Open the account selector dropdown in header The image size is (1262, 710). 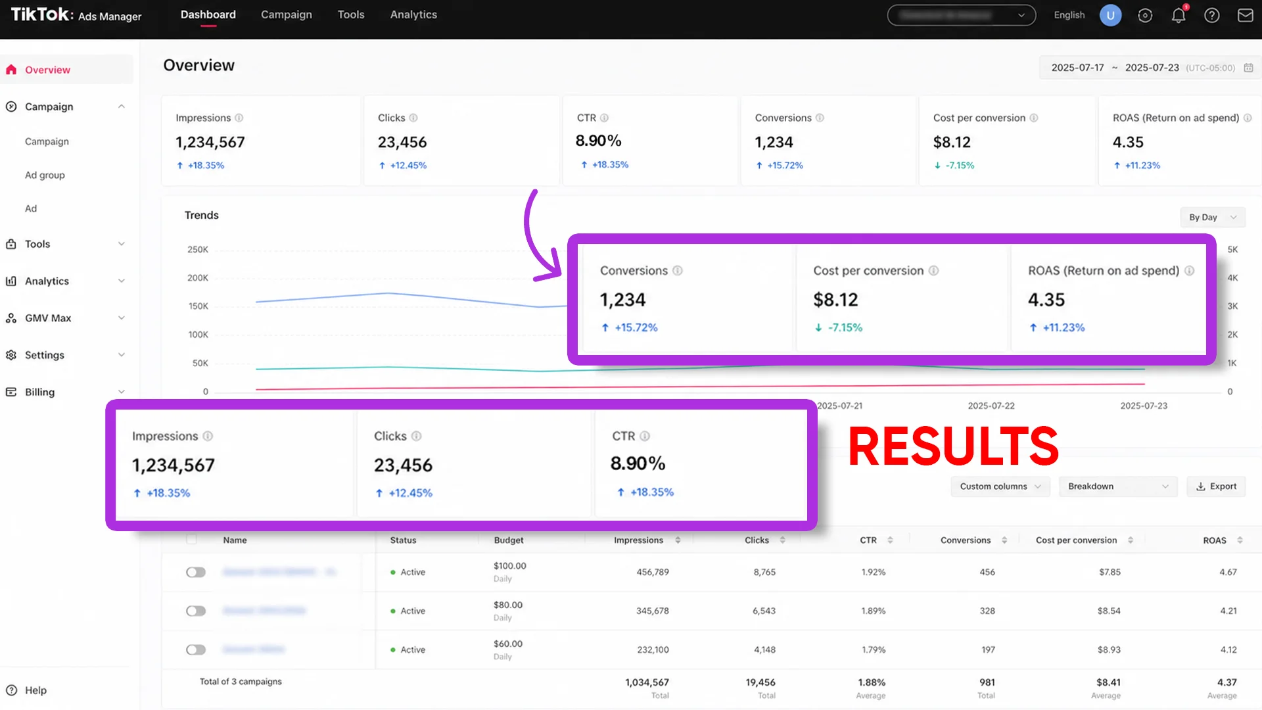(x=961, y=15)
